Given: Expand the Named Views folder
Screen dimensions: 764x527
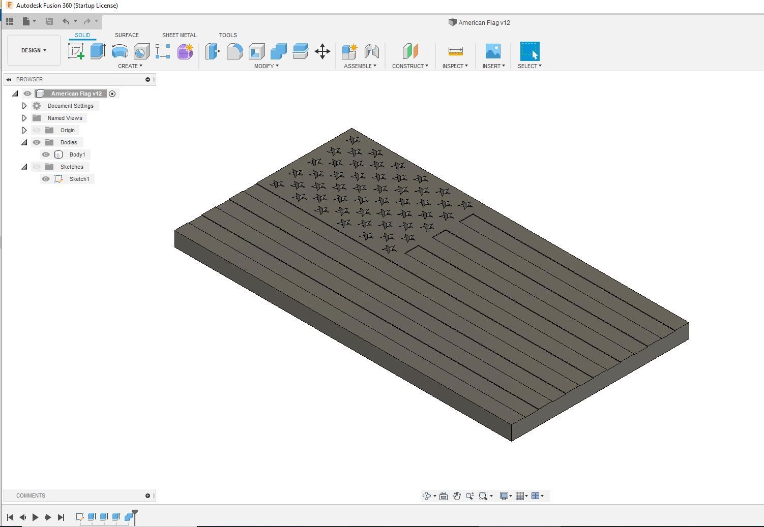Looking at the screenshot, I should pos(24,118).
